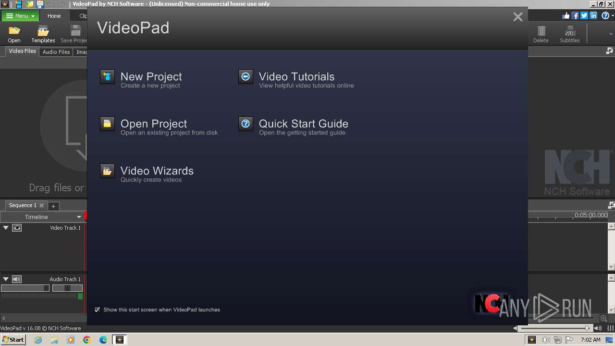Screen dimensions: 615x346
Task: Expand the toolbar overflow chevron
Action: [x=611, y=34]
